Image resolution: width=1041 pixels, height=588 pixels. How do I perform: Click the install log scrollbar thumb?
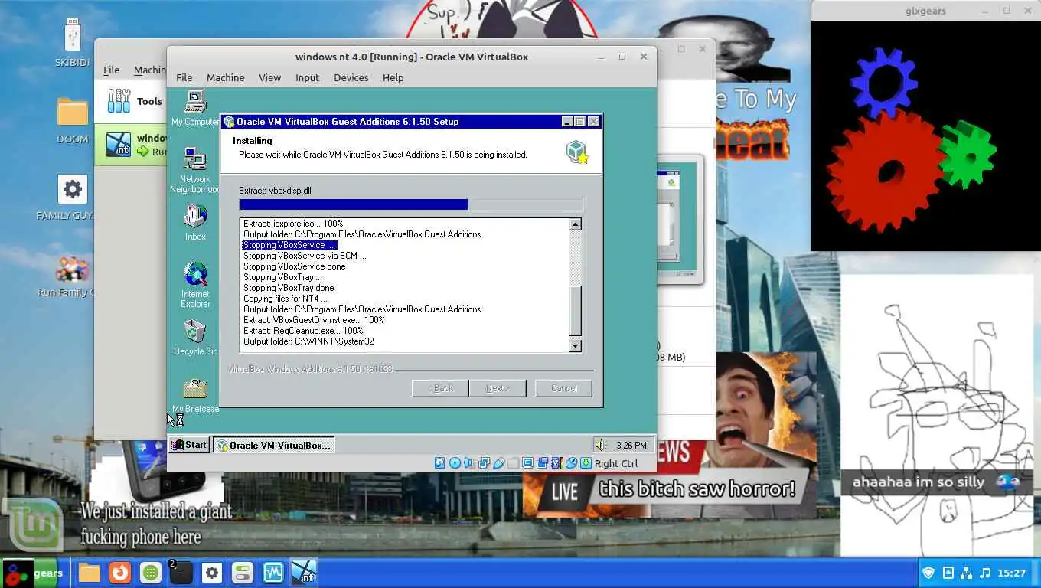(x=576, y=310)
